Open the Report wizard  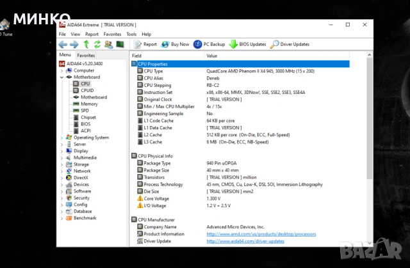(x=145, y=44)
